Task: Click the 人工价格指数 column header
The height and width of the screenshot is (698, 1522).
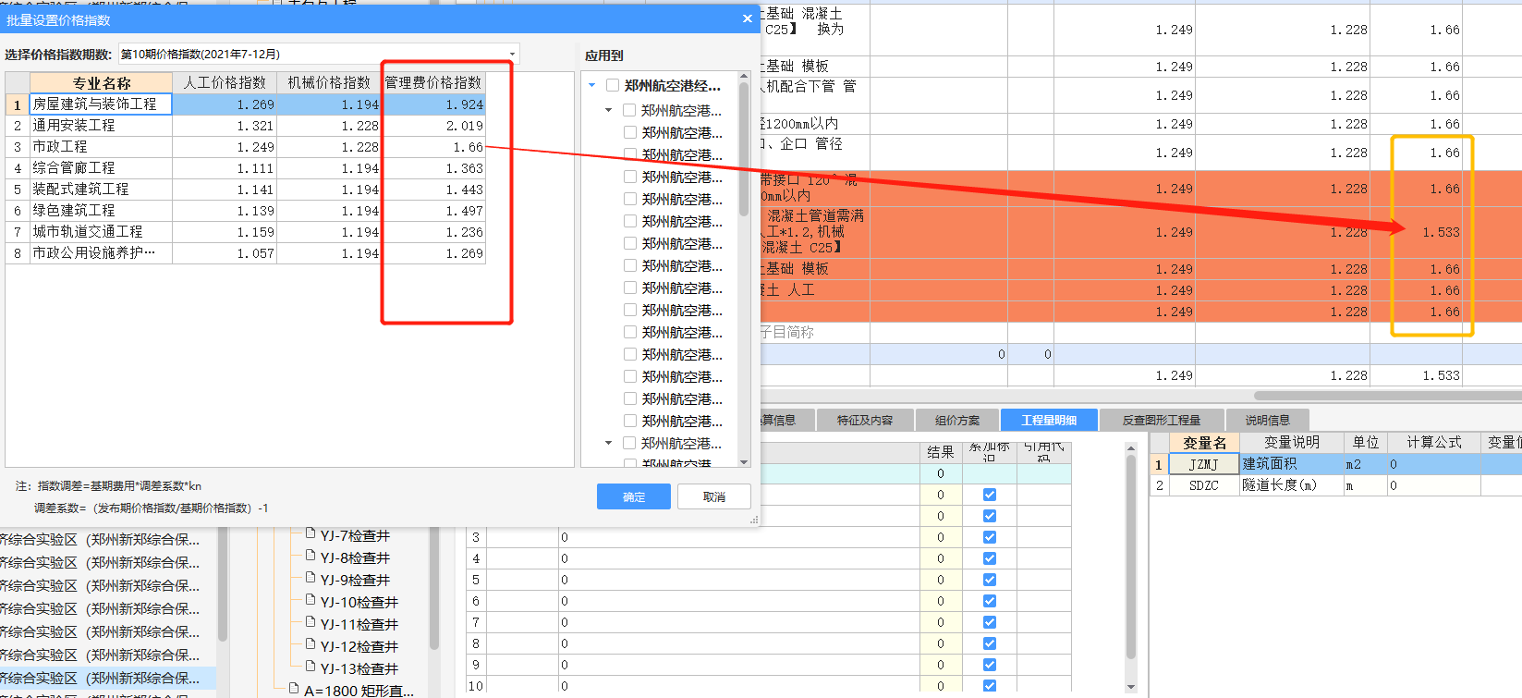Action: click(x=225, y=82)
